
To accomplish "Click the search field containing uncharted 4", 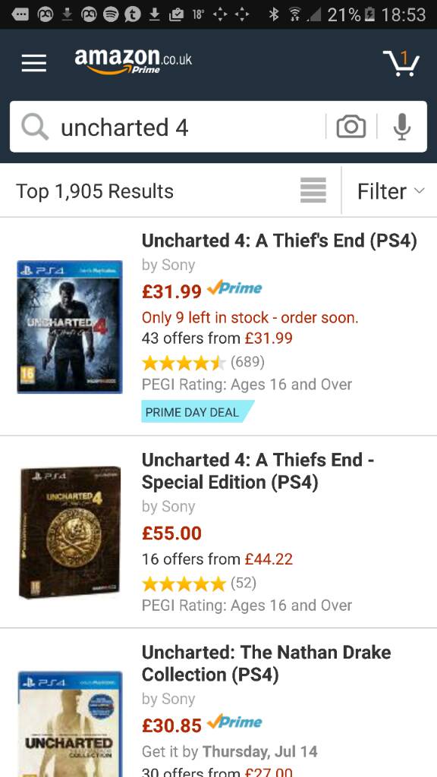I will 218,127.
